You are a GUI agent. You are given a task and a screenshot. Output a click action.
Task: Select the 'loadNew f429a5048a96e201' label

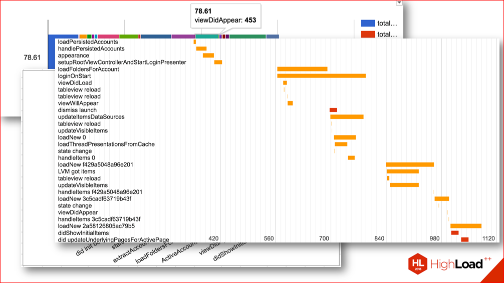pyautogui.click(x=96, y=164)
